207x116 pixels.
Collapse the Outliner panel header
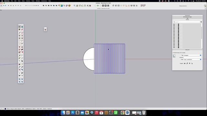click(x=187, y=20)
